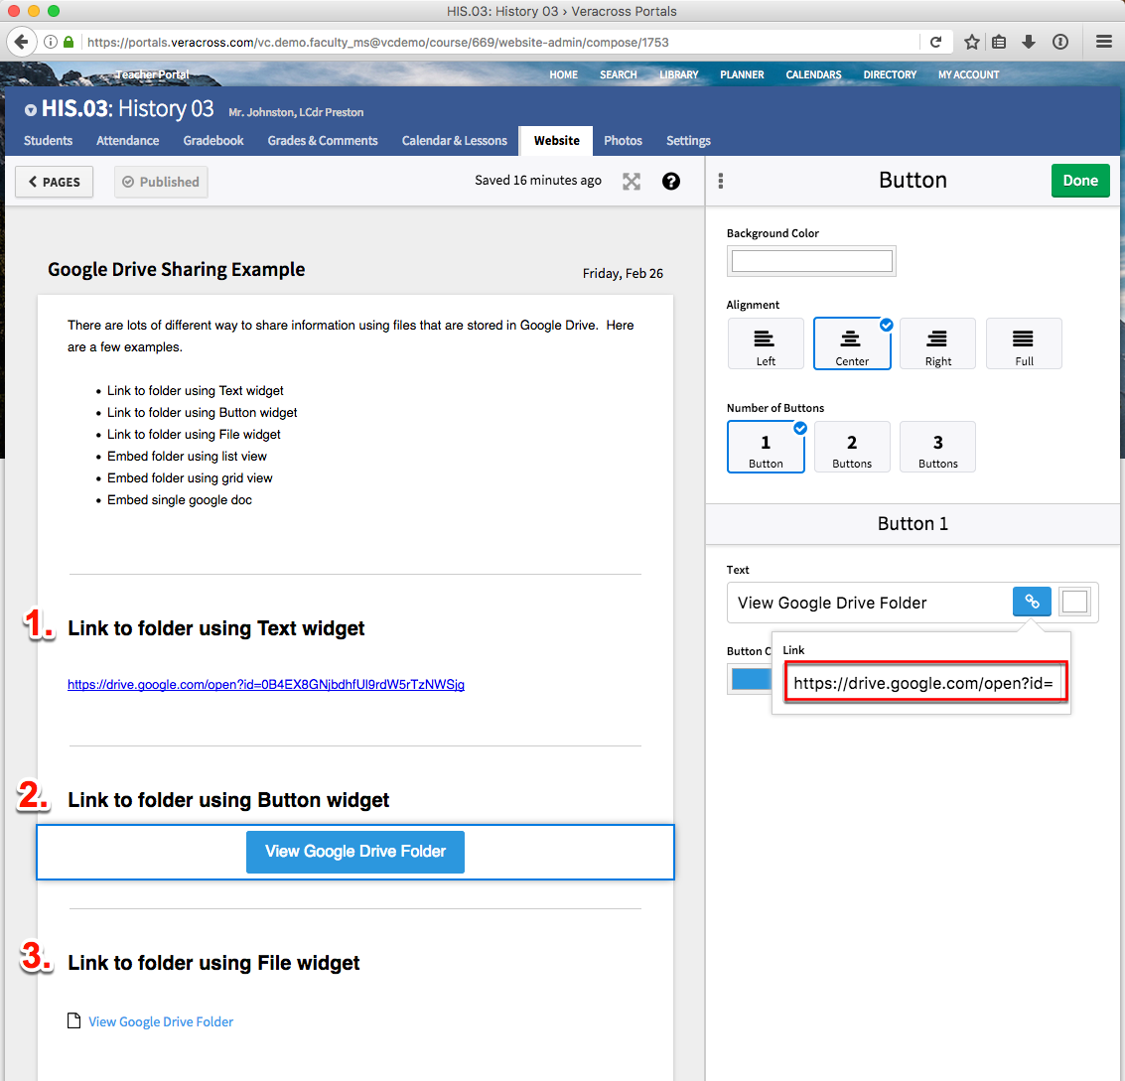Screen dimensions: 1125x1081
Task: Click the browser reload icon
Action: click(935, 42)
